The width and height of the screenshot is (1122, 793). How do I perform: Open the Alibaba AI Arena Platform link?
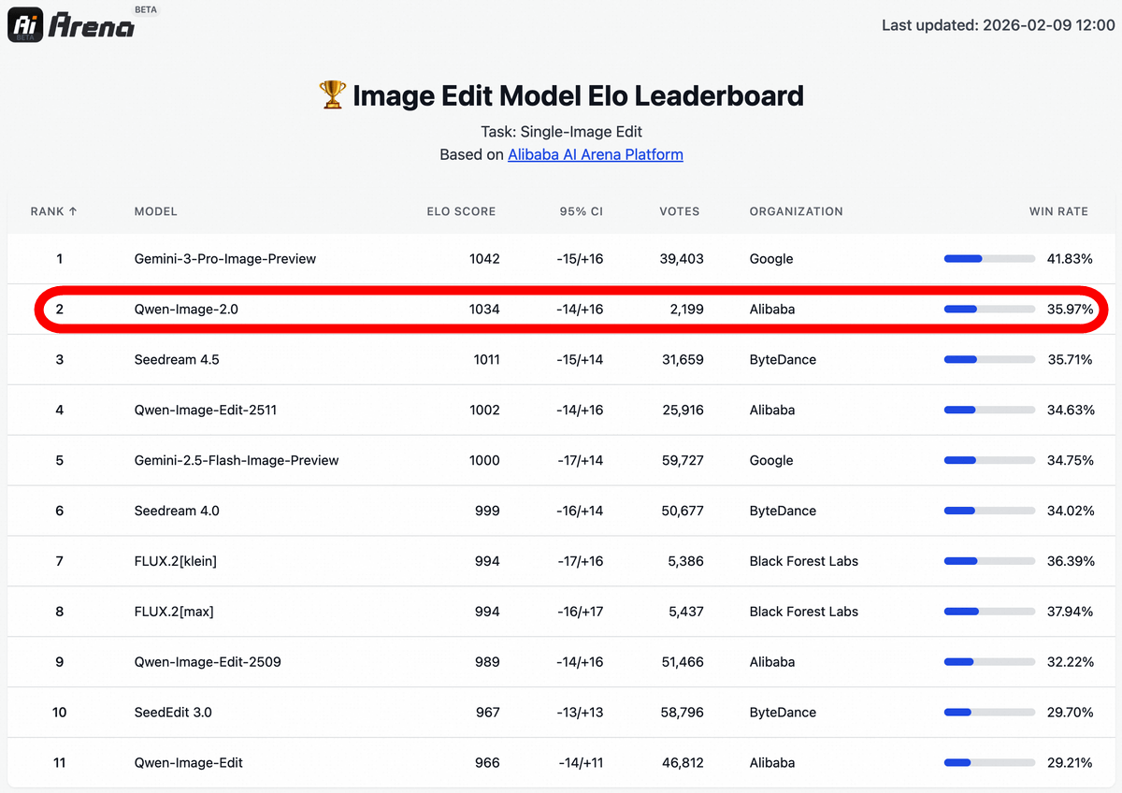596,154
